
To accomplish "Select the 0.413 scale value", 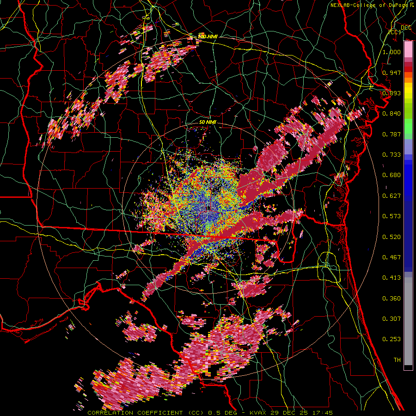I will pos(392,278).
